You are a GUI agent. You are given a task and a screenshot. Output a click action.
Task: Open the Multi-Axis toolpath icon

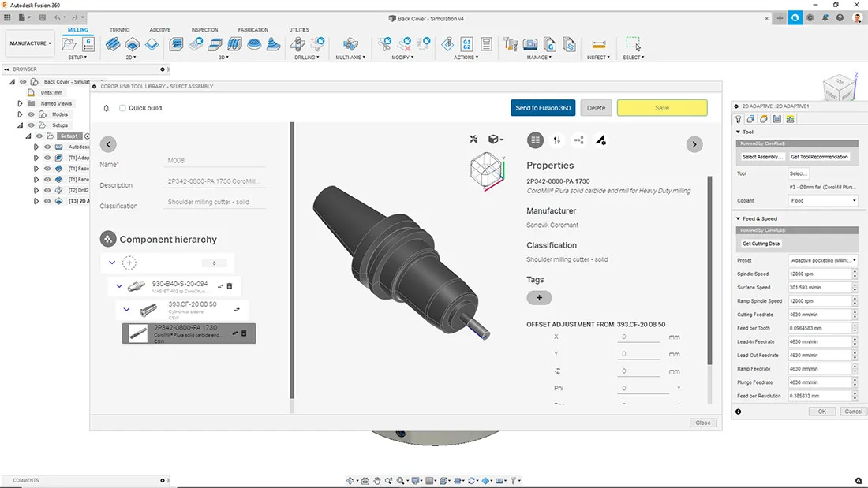point(350,44)
